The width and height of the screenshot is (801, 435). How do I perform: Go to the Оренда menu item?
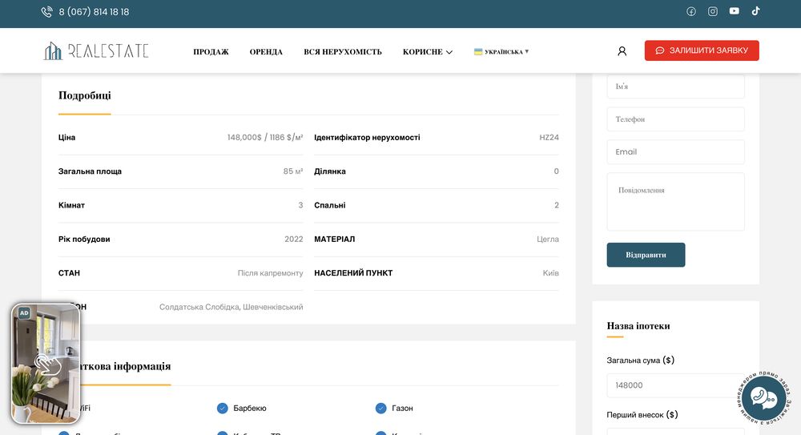point(266,52)
